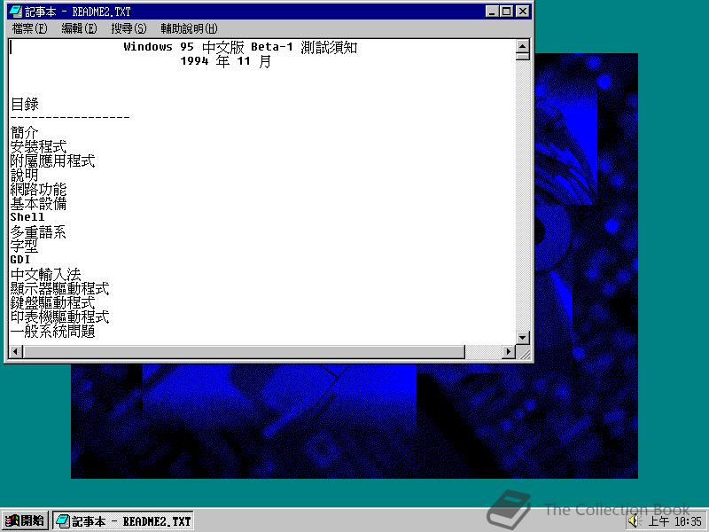Select the 記事本 README2.TXT taskbar button
The width and height of the screenshot is (709, 532).
(x=123, y=521)
